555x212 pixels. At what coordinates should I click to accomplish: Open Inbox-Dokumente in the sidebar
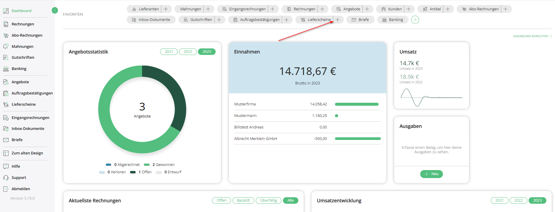[x=28, y=129]
